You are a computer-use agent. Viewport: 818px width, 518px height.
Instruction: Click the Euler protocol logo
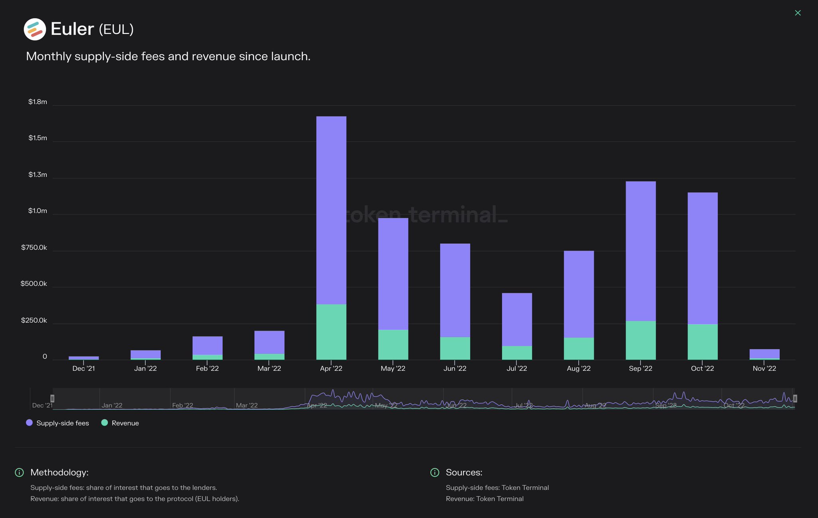pos(34,29)
